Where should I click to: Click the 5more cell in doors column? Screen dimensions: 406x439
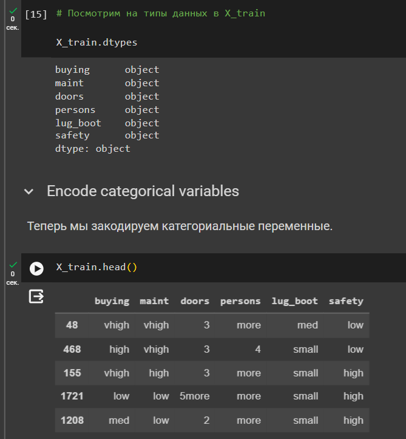194,396
